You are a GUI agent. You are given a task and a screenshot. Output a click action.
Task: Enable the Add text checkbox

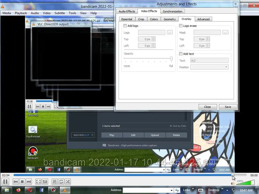point(181,54)
